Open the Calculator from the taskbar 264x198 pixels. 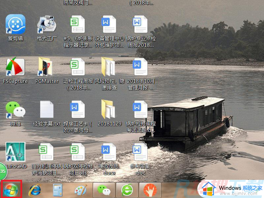57,190
